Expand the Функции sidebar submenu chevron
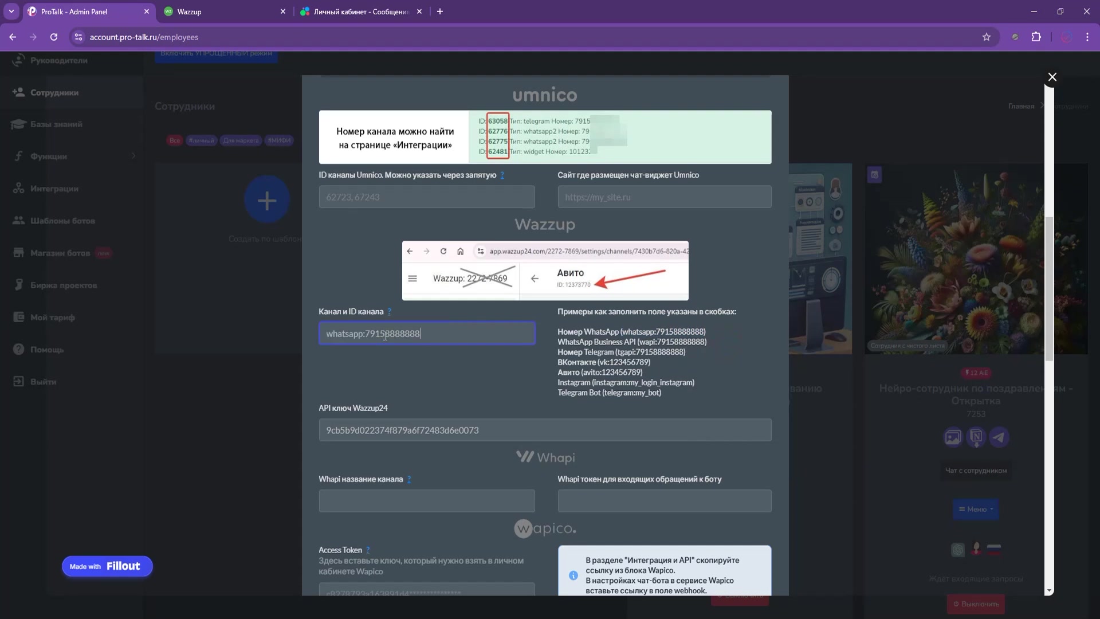The width and height of the screenshot is (1100, 619). click(133, 156)
